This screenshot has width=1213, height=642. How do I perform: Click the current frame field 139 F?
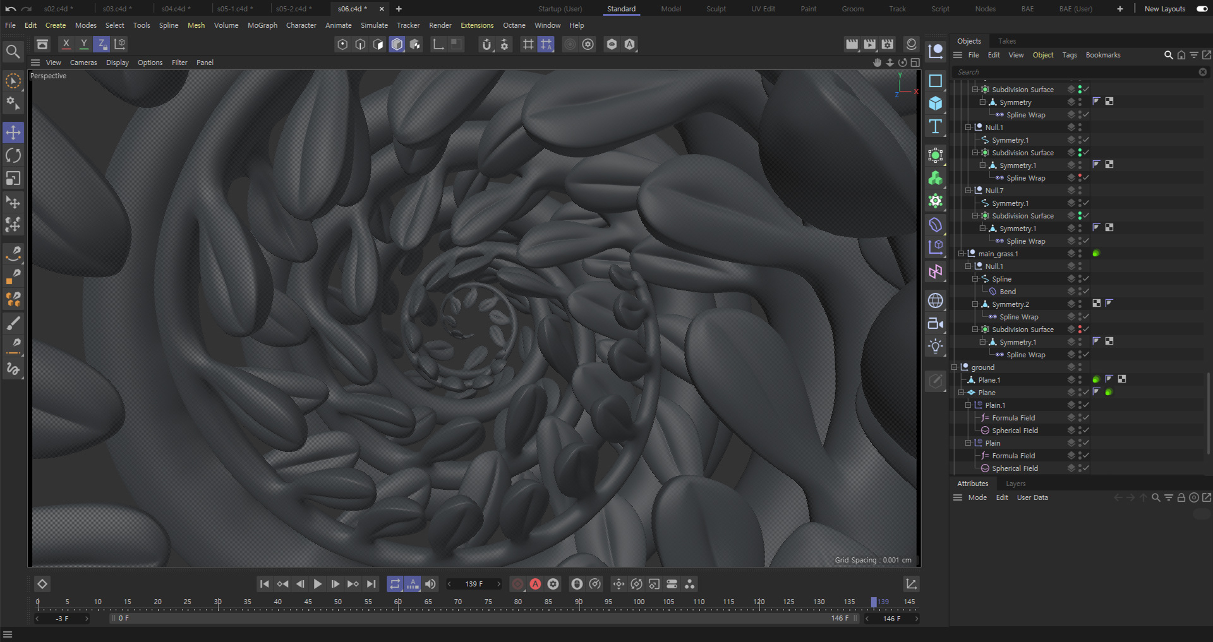point(474,584)
